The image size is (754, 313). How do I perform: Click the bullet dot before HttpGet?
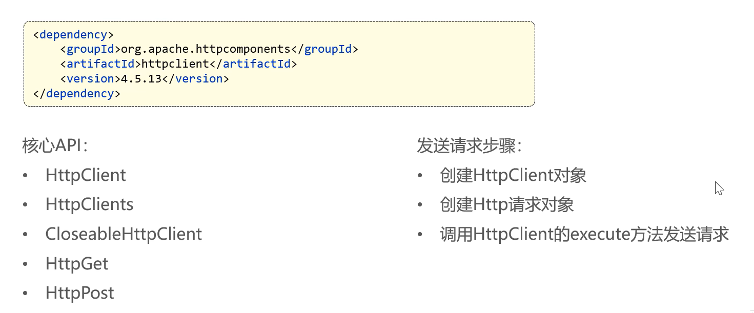pyautogui.click(x=26, y=264)
